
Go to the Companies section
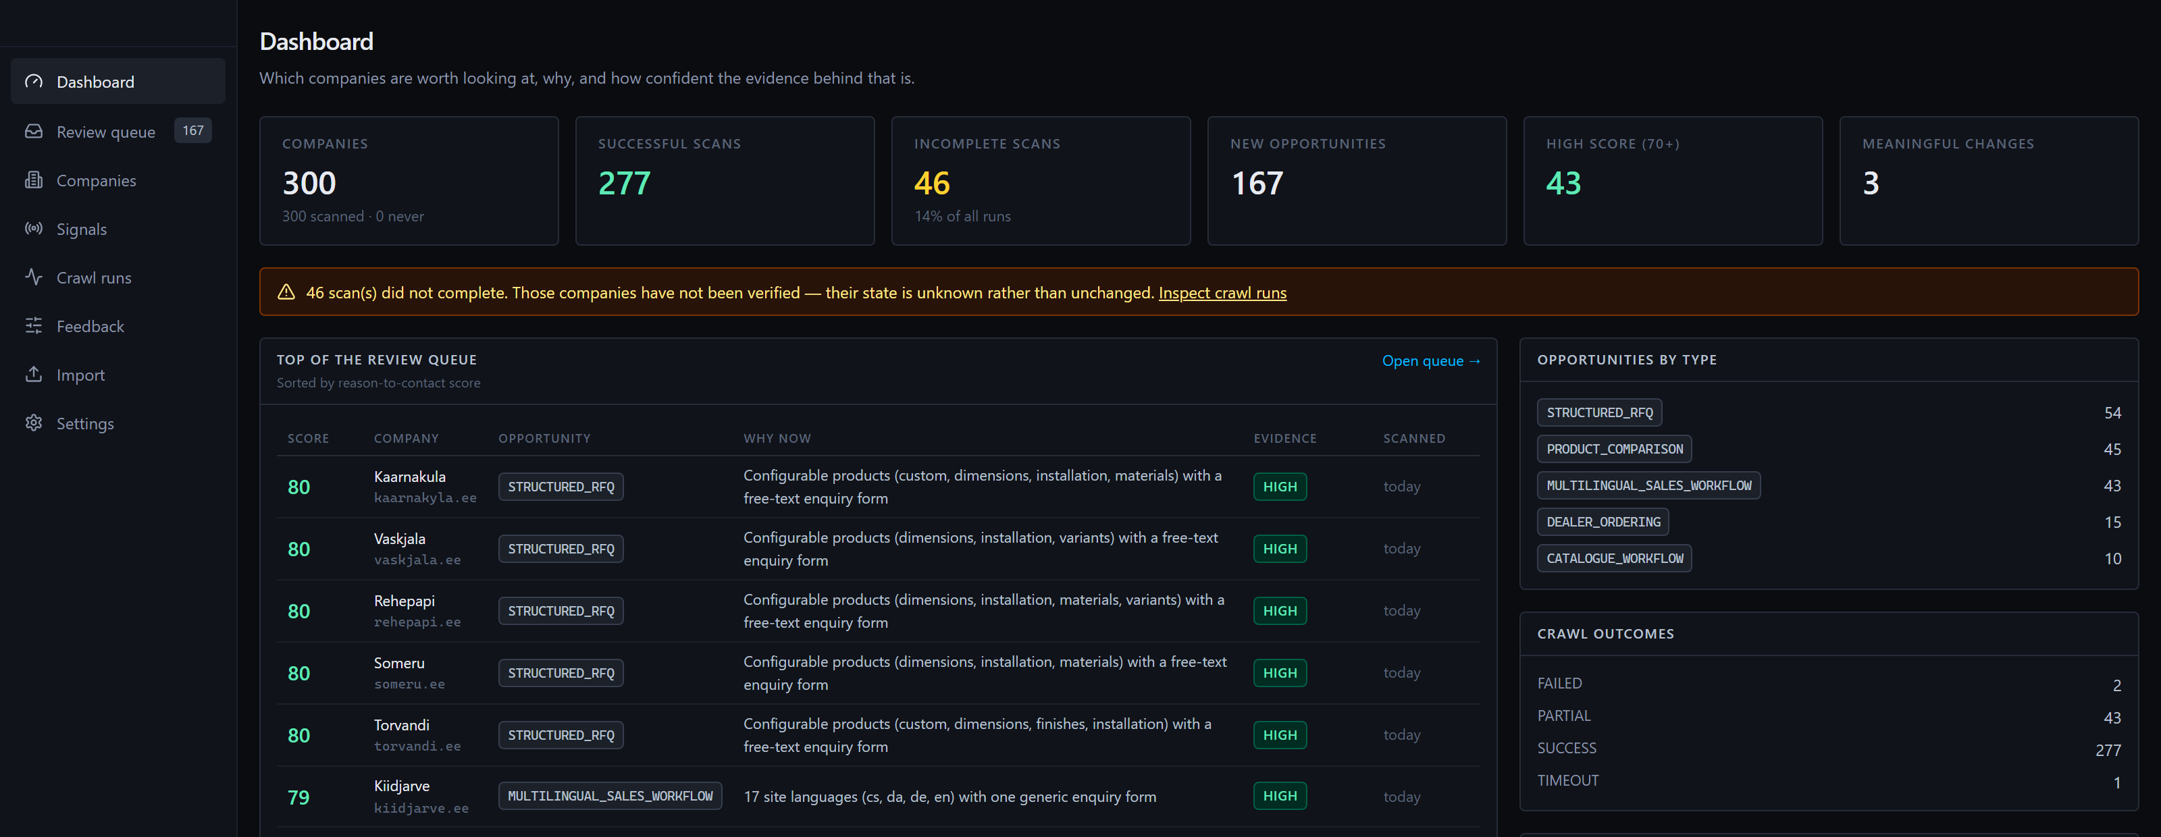coord(118,180)
